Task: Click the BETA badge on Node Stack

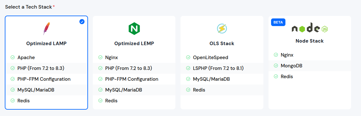Action: [278, 22]
